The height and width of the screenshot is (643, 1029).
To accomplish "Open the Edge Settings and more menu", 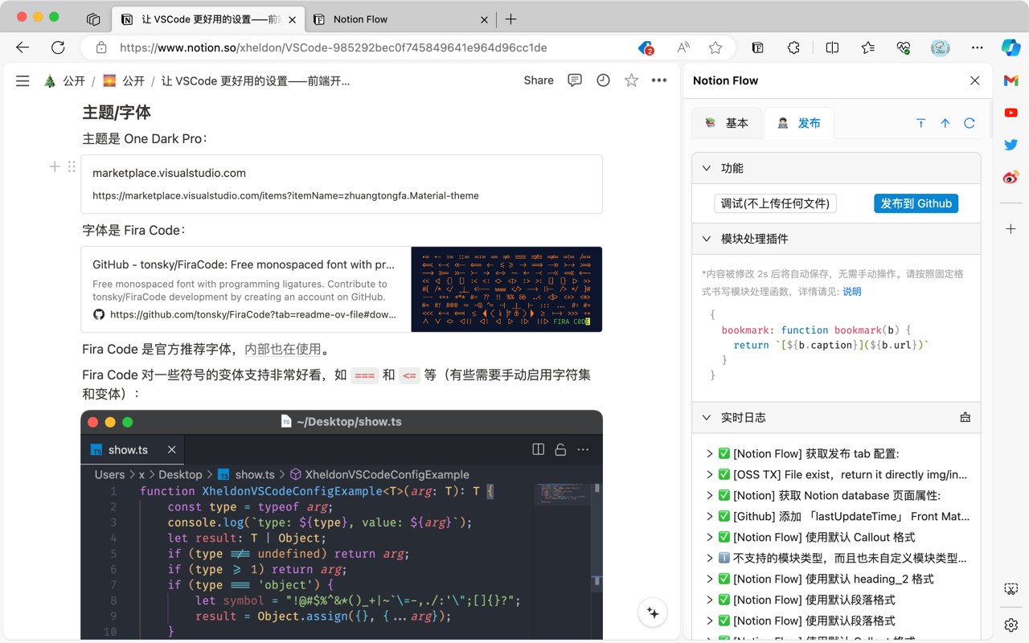I will click(x=977, y=47).
